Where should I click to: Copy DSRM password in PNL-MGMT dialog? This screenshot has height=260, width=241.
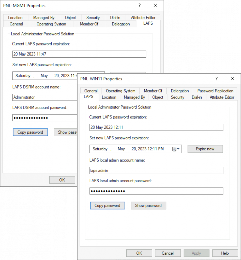(x=30, y=132)
